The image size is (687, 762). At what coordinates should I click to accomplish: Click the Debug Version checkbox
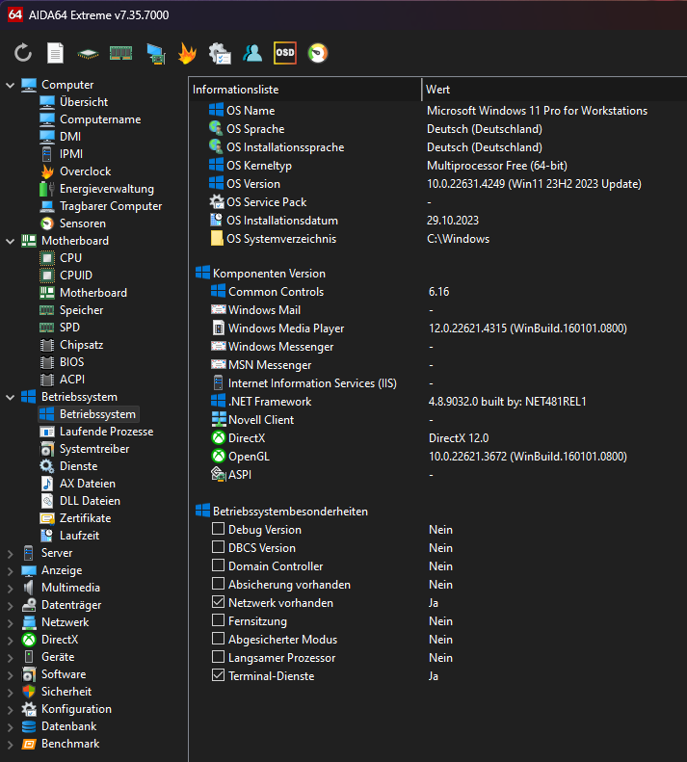point(219,529)
